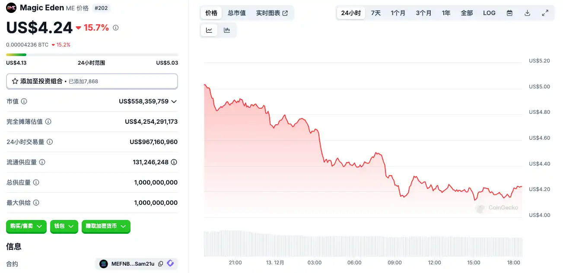Image resolution: width=563 pixels, height=273 pixels.
Task: Open the 钱包 dropdown
Action: tap(64, 226)
